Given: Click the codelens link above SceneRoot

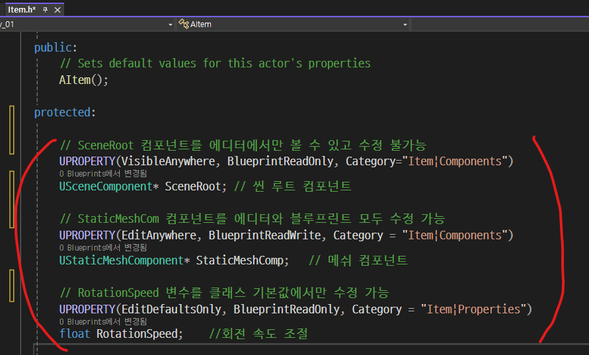Looking at the screenshot, I should click(103, 174).
